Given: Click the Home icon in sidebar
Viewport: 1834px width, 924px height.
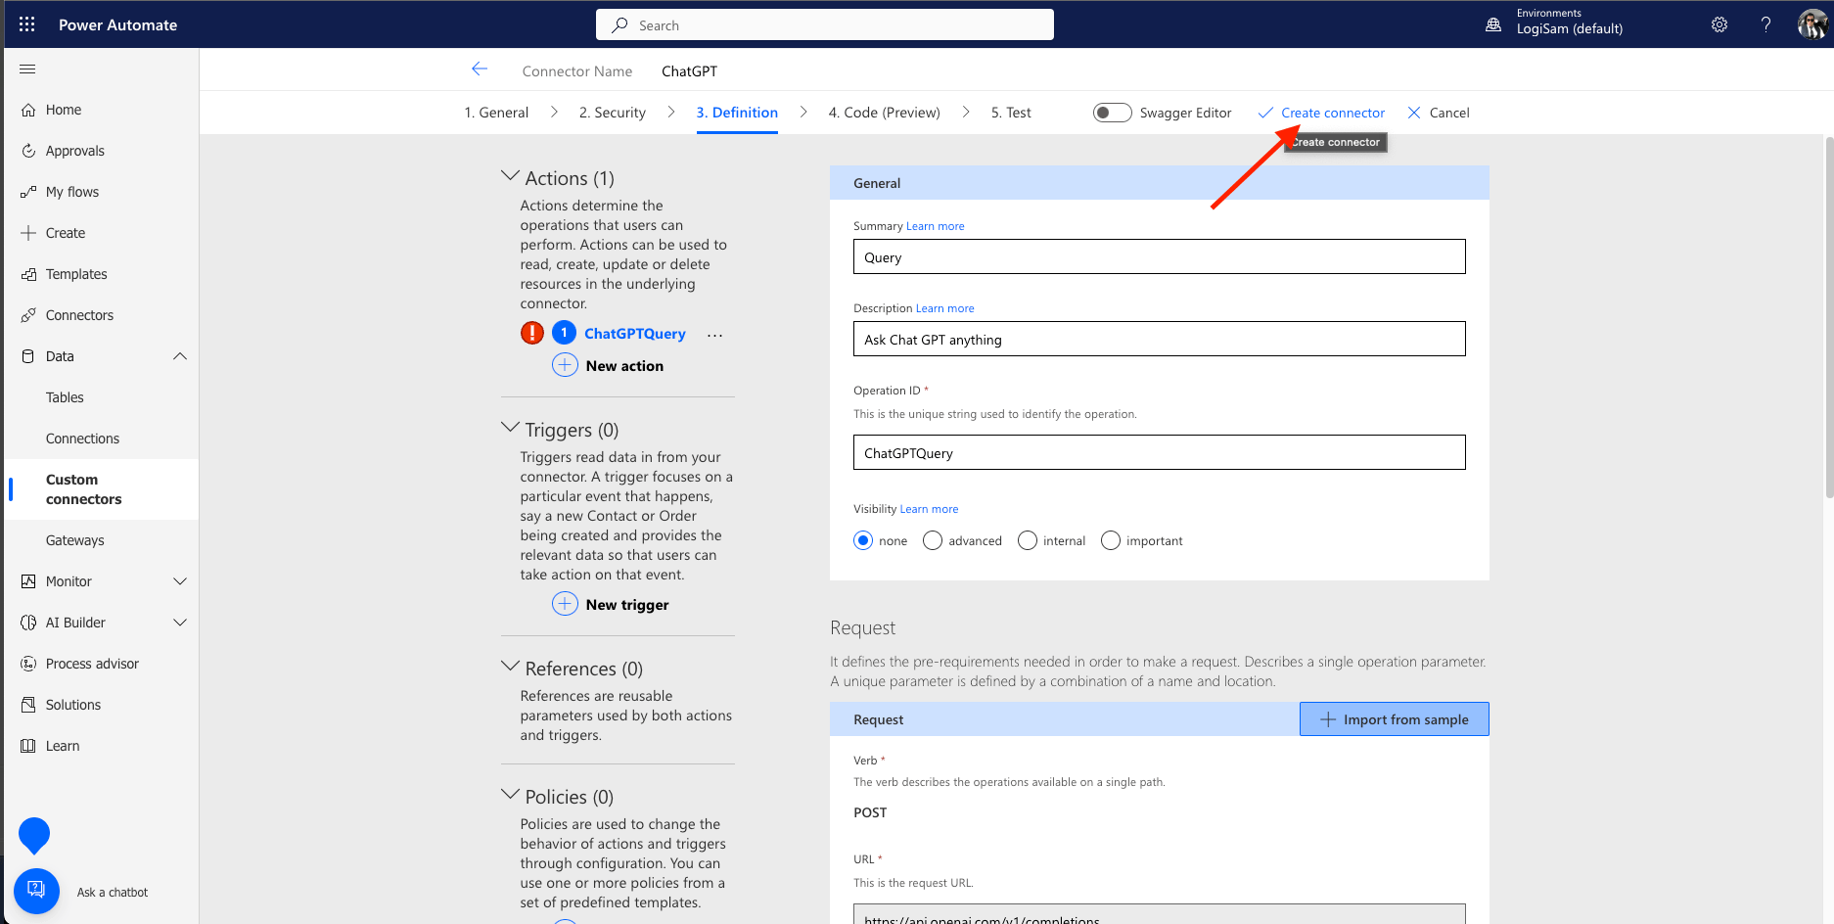Looking at the screenshot, I should (x=28, y=110).
